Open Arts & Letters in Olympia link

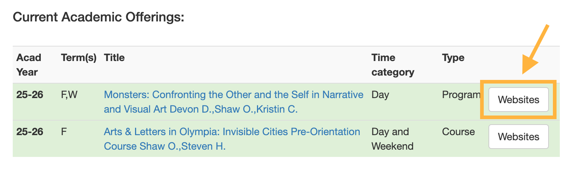[232, 131]
